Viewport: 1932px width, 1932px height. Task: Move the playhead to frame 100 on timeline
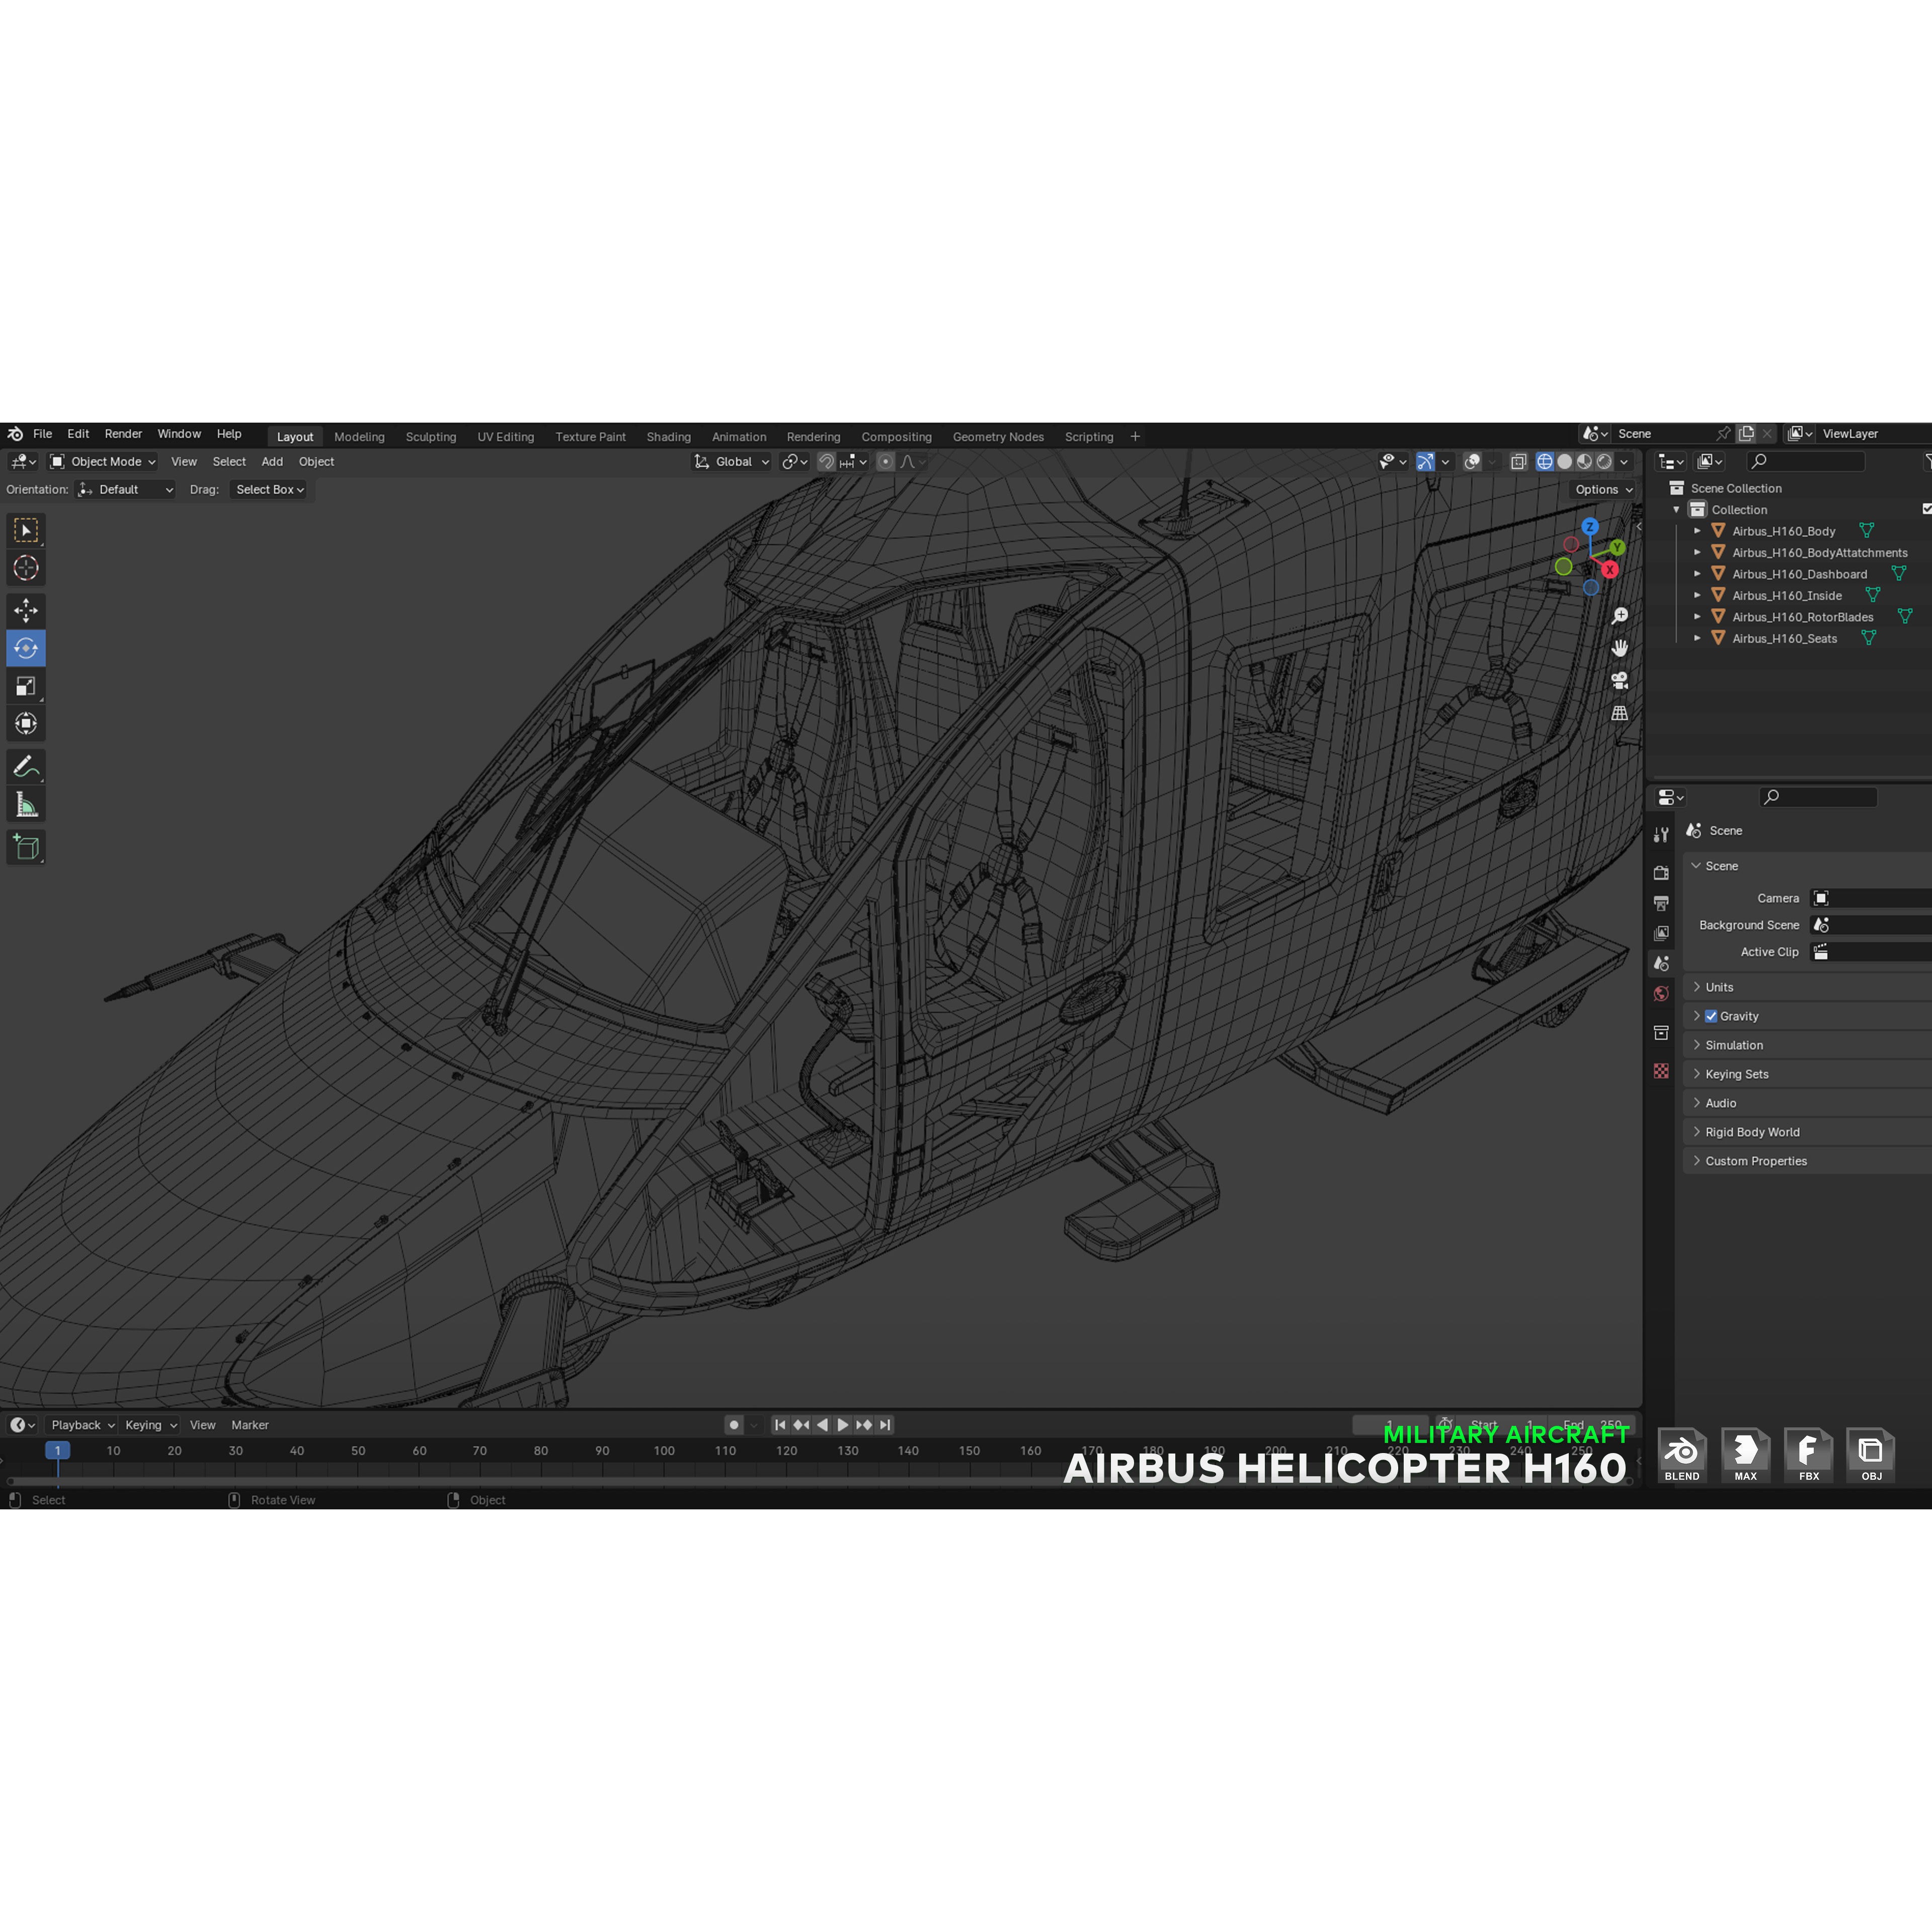(x=664, y=1451)
